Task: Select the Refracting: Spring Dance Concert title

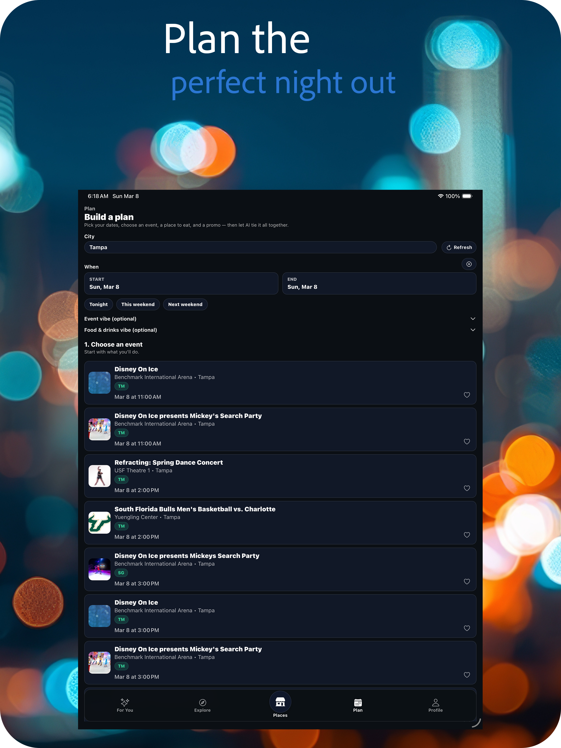Action: [168, 462]
